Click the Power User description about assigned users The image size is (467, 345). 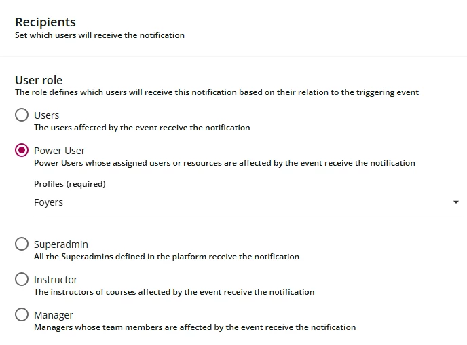pos(224,163)
